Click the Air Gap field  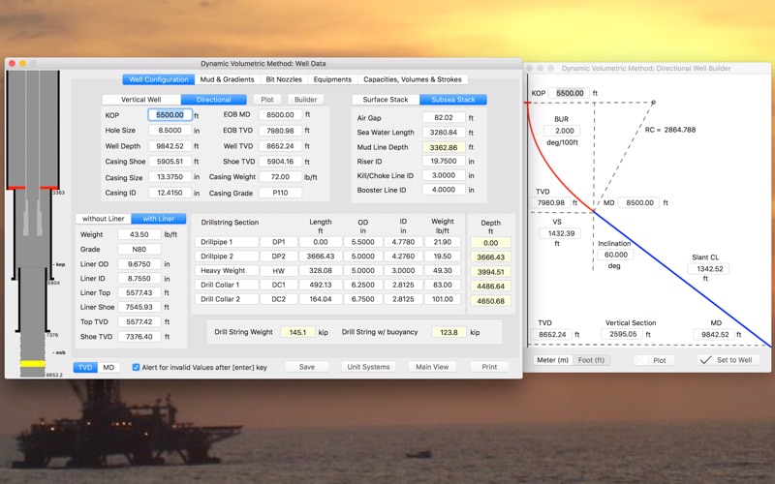pos(444,117)
